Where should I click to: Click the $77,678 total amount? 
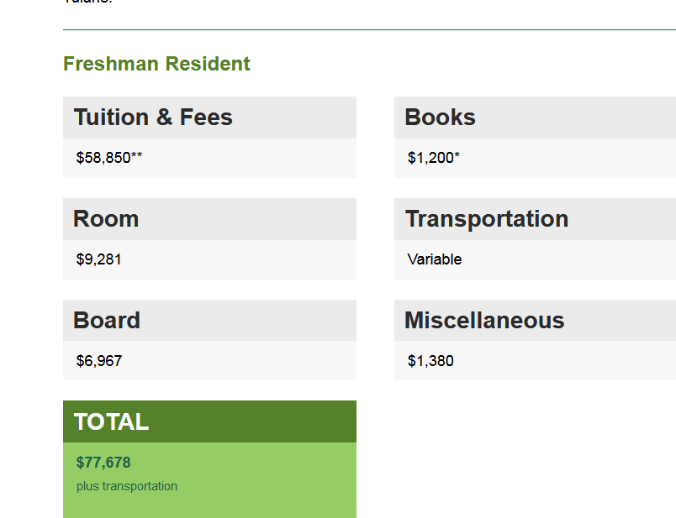pos(103,463)
